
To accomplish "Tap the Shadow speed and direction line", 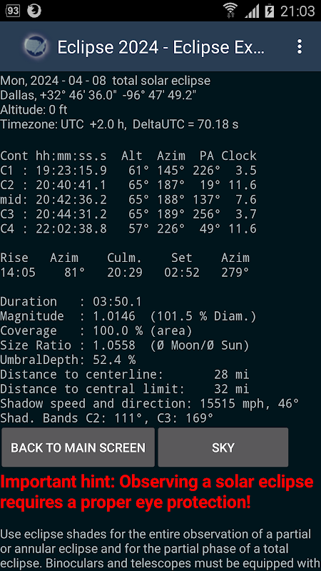I will tap(150, 403).
